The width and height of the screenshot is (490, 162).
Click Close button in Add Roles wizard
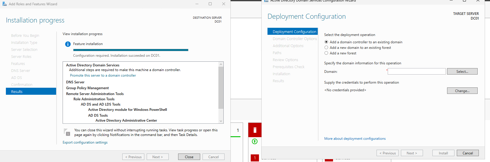click(x=189, y=157)
